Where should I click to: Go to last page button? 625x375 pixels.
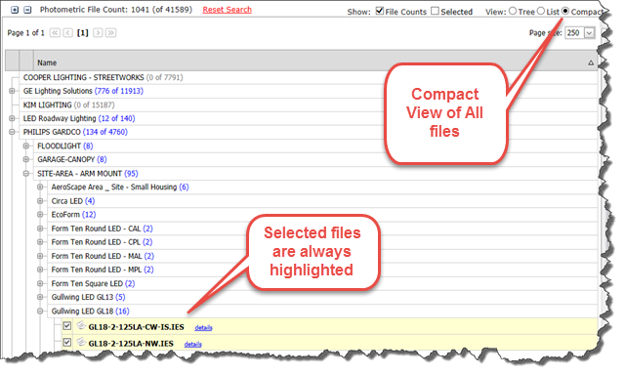[110, 32]
